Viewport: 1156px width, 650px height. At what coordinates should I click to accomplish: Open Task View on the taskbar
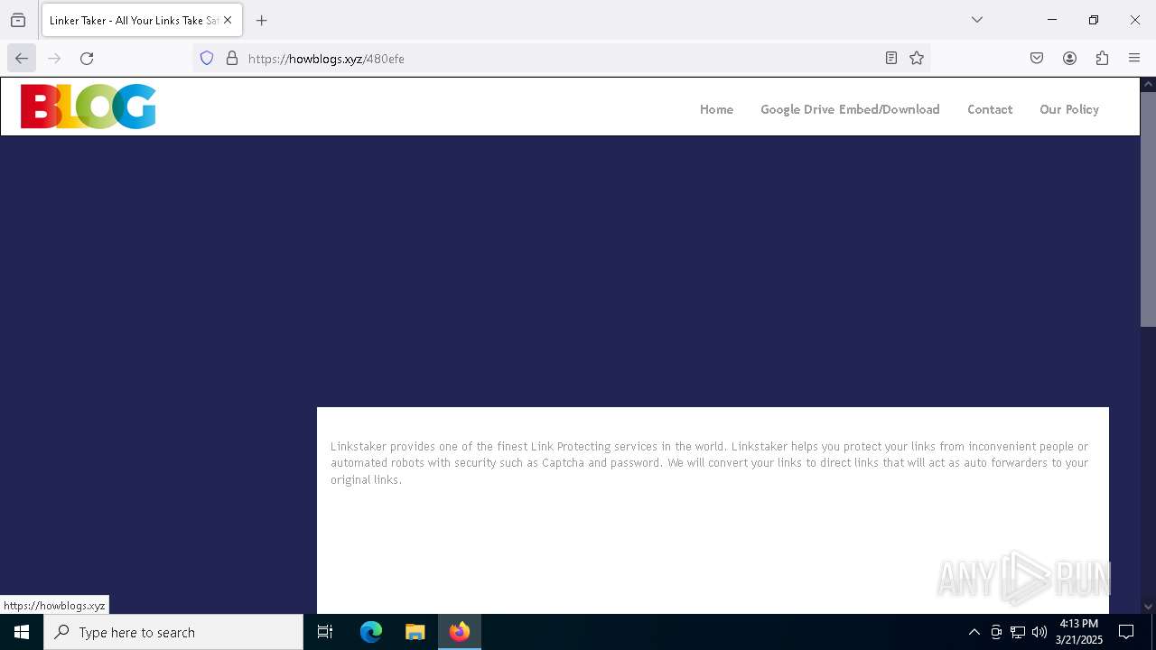tap(325, 632)
